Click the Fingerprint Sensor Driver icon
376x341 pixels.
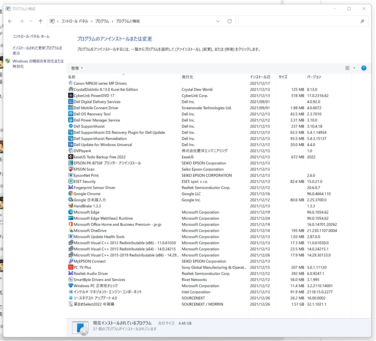(x=70, y=188)
